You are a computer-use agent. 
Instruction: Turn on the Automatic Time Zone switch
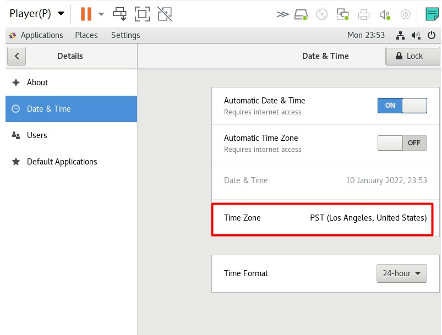click(x=402, y=143)
